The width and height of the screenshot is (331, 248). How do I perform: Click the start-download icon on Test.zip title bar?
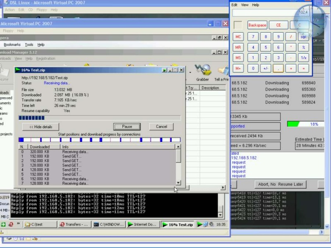[165, 70]
